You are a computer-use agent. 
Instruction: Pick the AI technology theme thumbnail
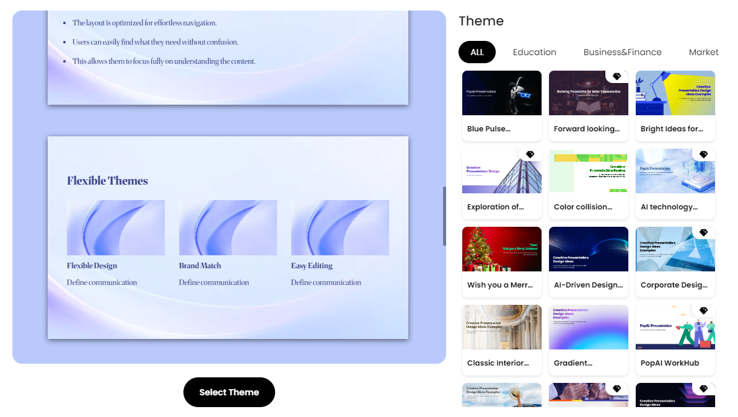point(675,171)
